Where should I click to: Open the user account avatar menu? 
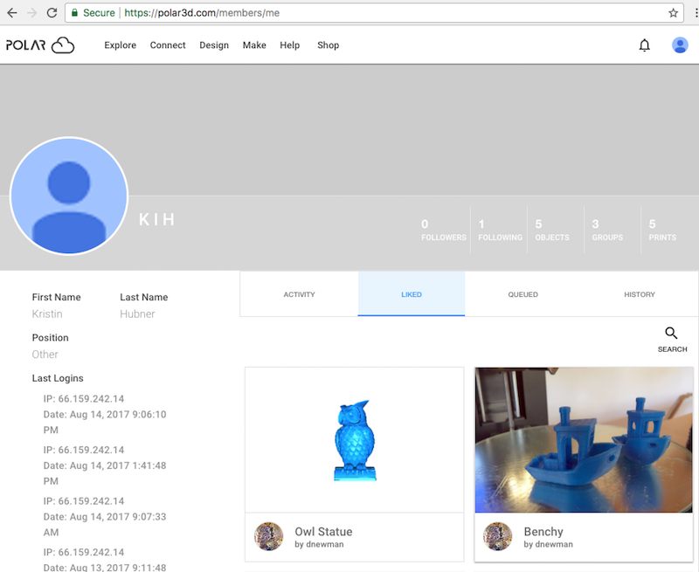click(x=680, y=45)
